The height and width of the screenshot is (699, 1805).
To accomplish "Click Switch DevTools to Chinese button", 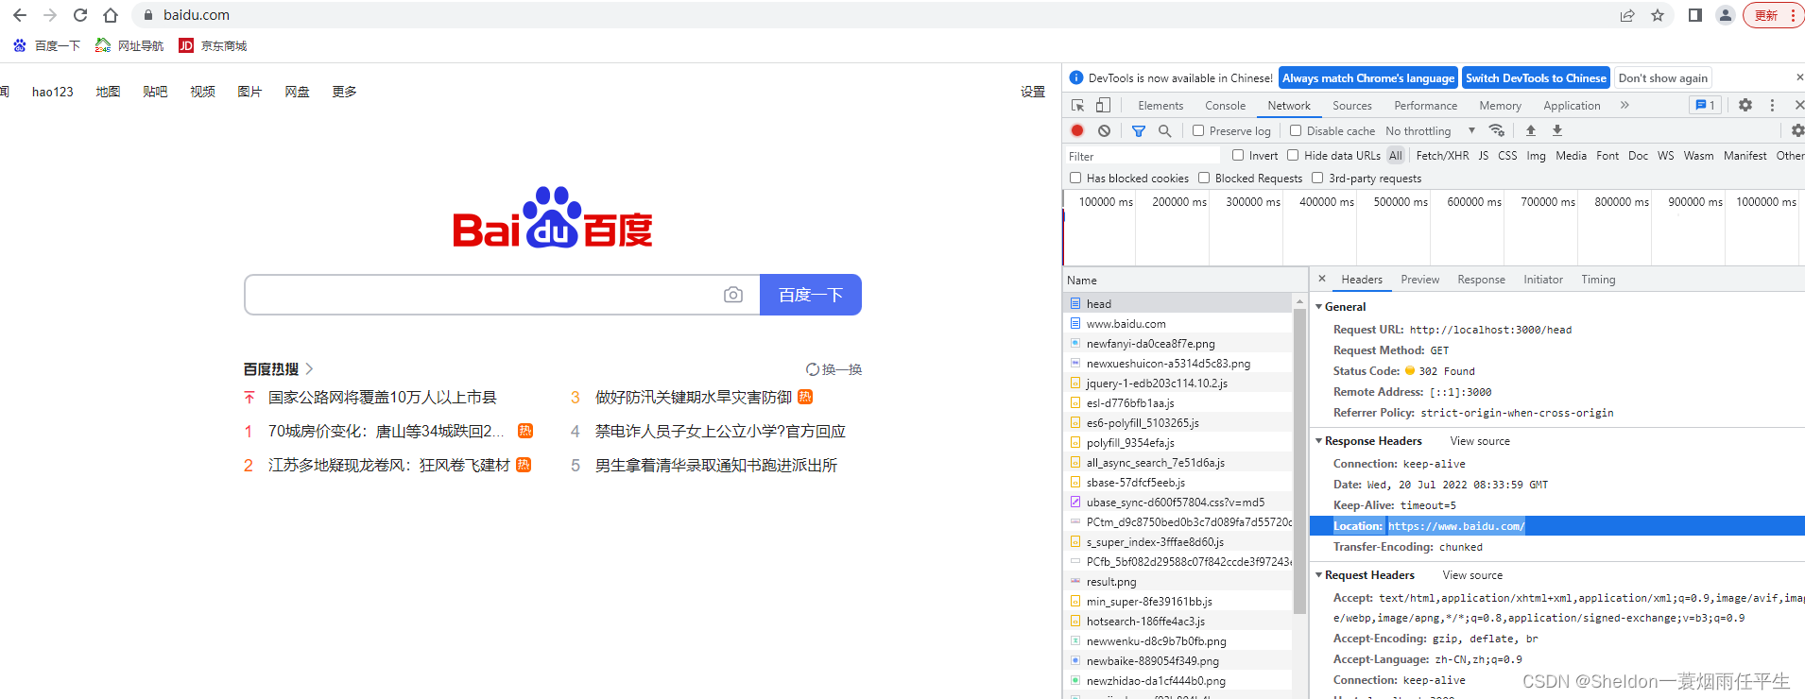I will pos(1536,78).
